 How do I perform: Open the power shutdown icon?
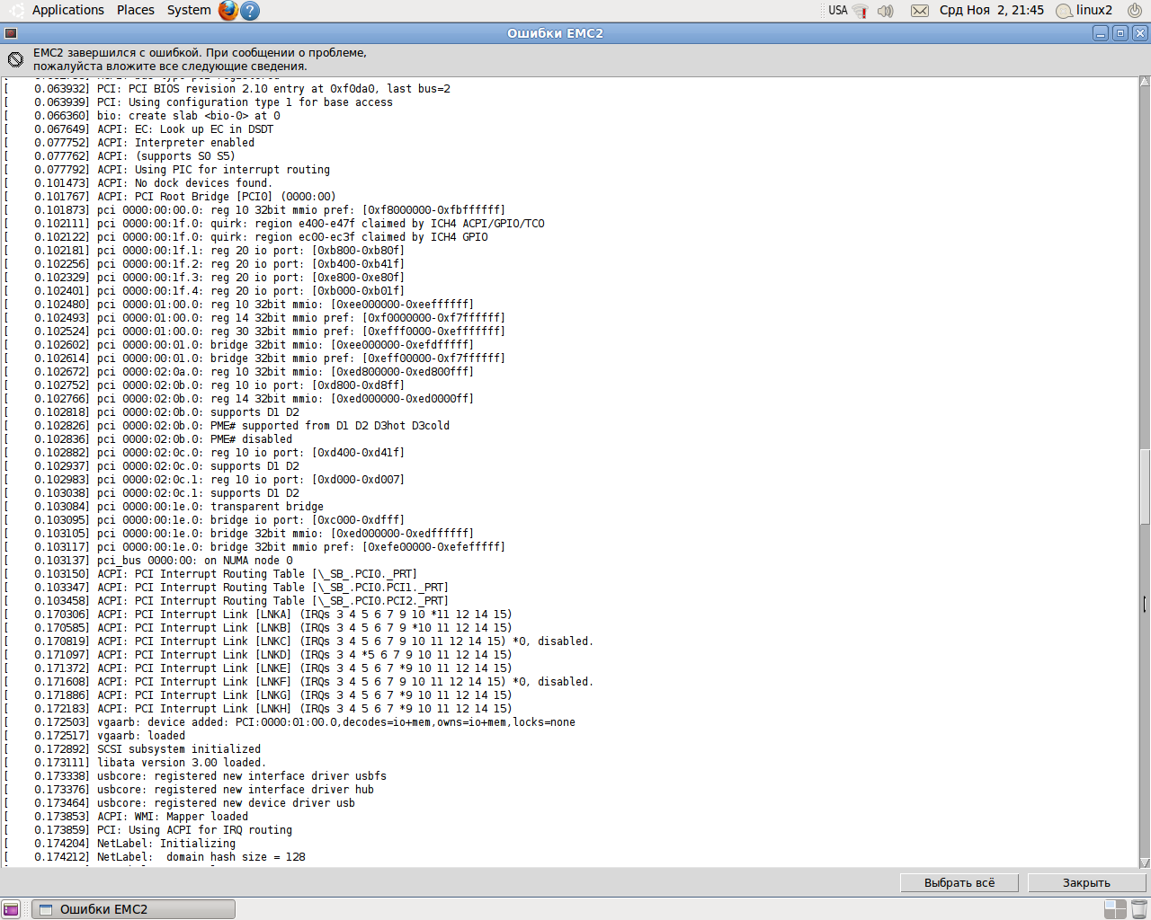click(1135, 11)
